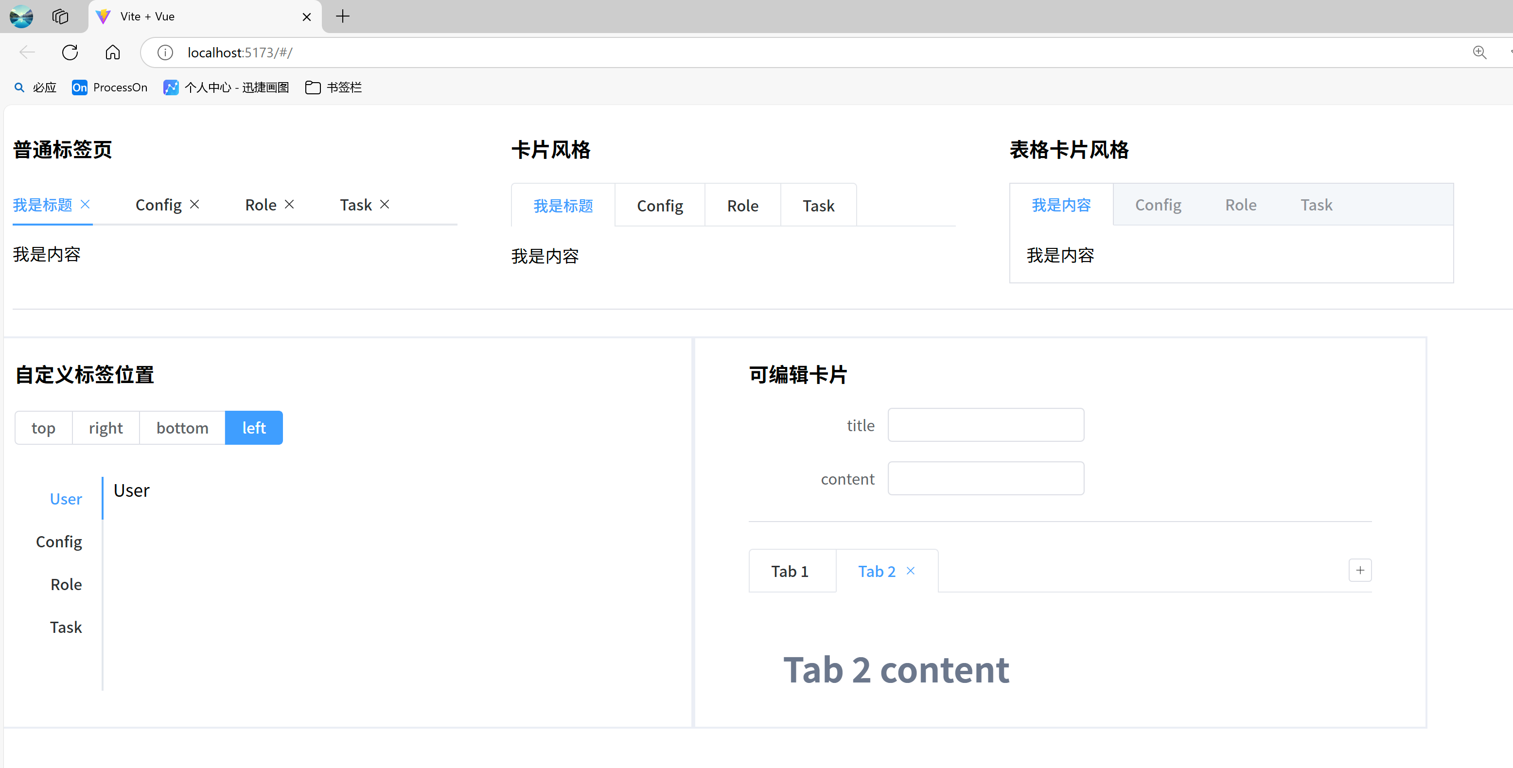Screen dimensions: 1513x768
Task: Set tab position to right
Action: tap(106, 428)
